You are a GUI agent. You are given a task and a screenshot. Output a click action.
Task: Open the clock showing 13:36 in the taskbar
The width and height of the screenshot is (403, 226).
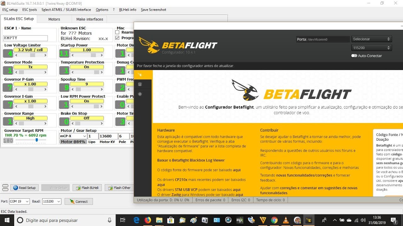click(377, 220)
